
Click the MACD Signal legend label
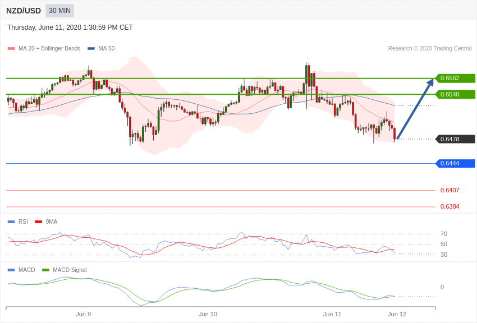coord(70,270)
